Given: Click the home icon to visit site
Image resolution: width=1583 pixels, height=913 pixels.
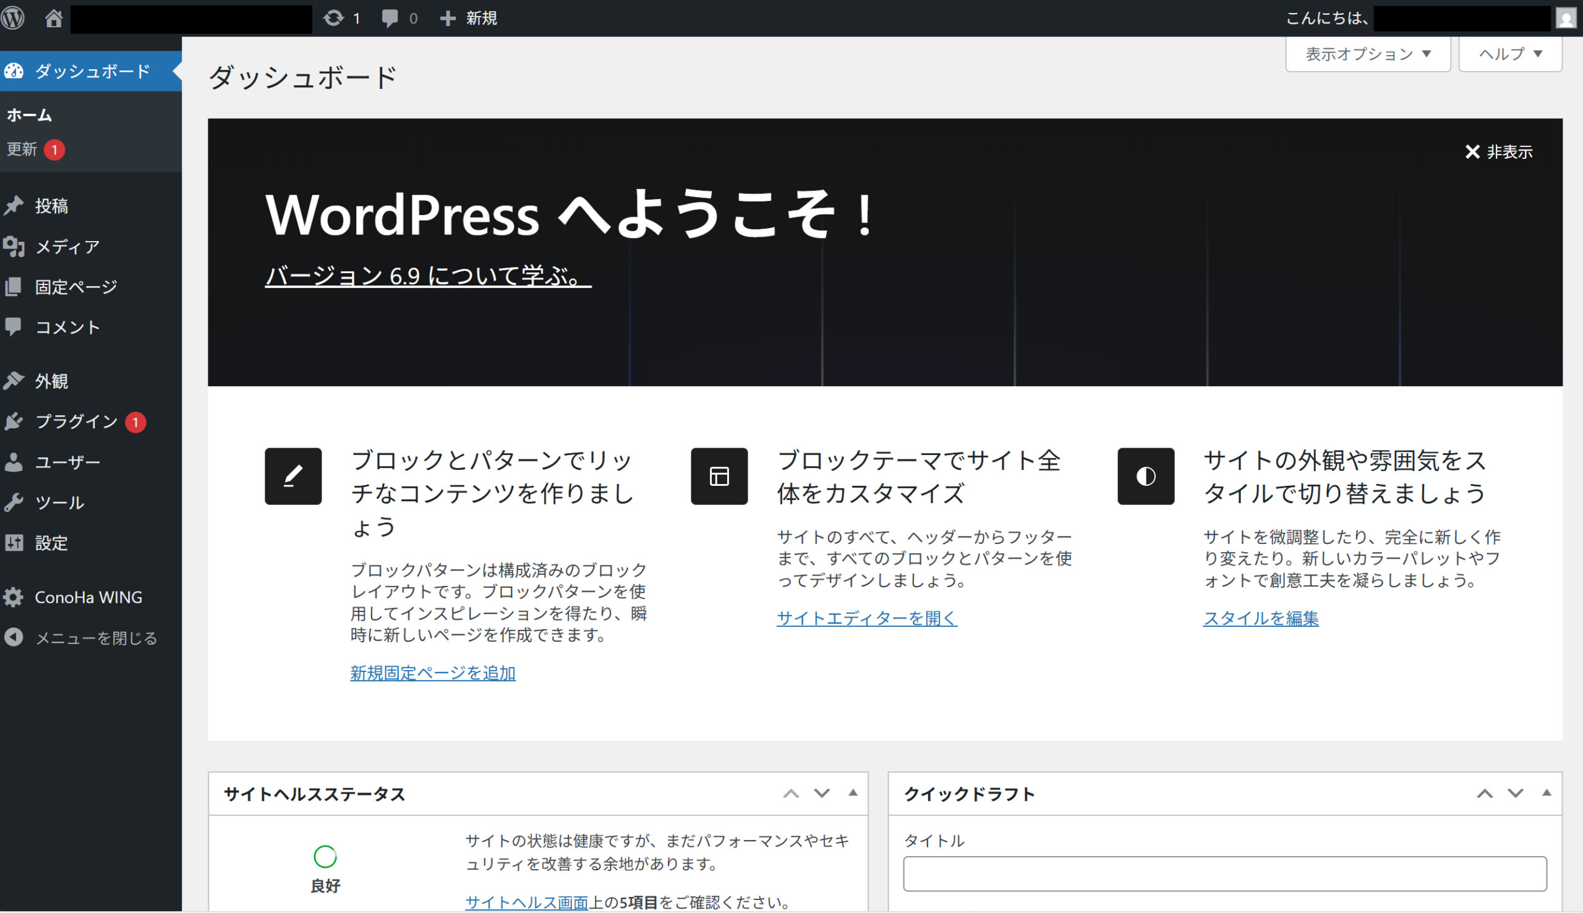Looking at the screenshot, I should (54, 17).
